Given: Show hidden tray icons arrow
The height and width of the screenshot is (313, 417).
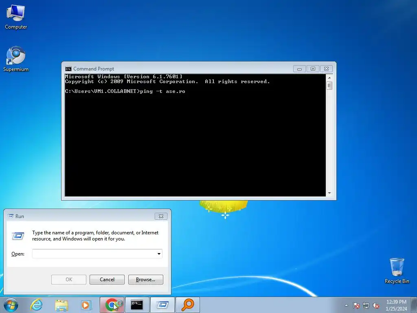Looking at the screenshot, I should [346, 305].
